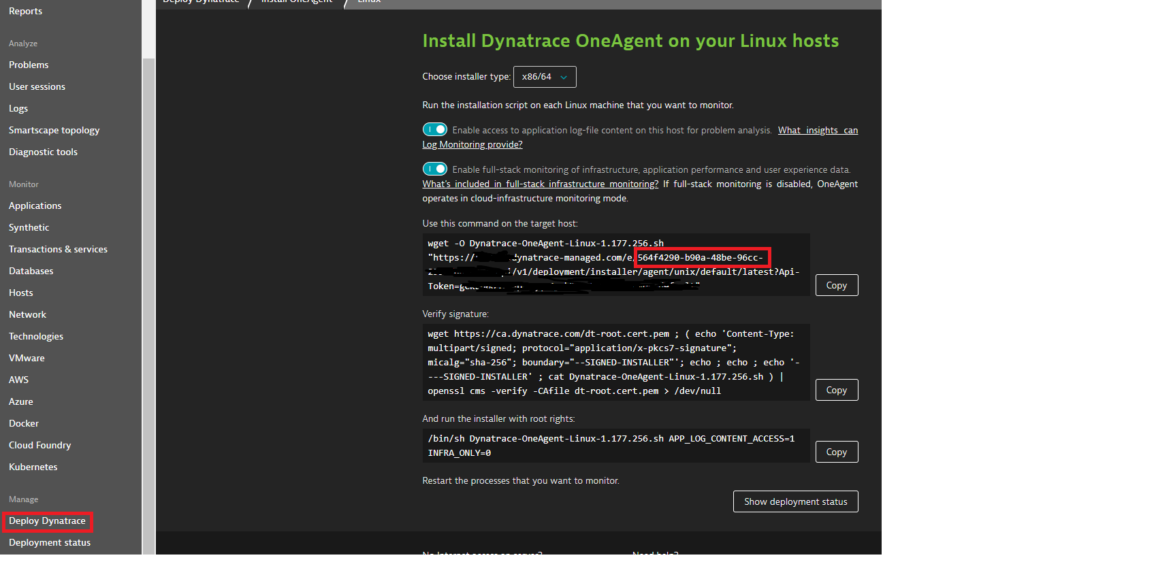Screen dimensions: 1156x562
Task: Open Diagnostic tools from sidebar
Action: [43, 152]
